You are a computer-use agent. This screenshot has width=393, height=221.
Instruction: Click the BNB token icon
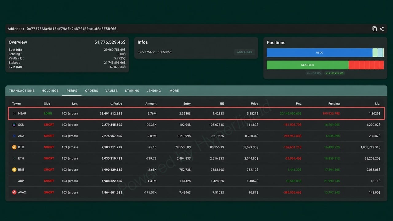14,169
